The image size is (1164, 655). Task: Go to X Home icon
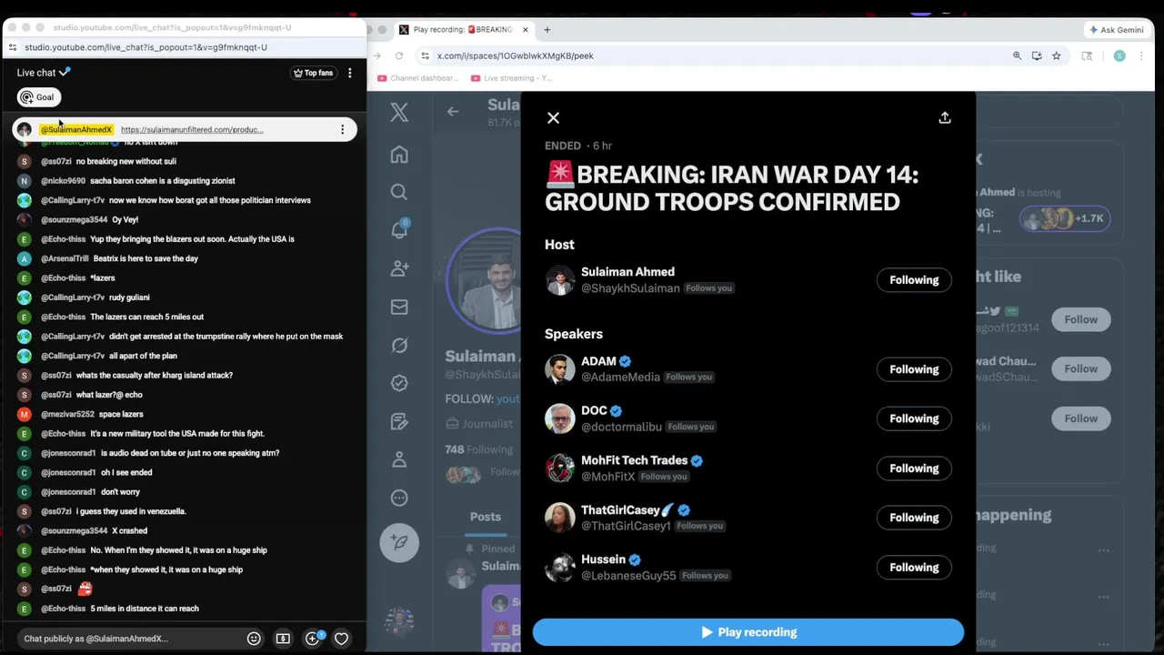(x=399, y=155)
